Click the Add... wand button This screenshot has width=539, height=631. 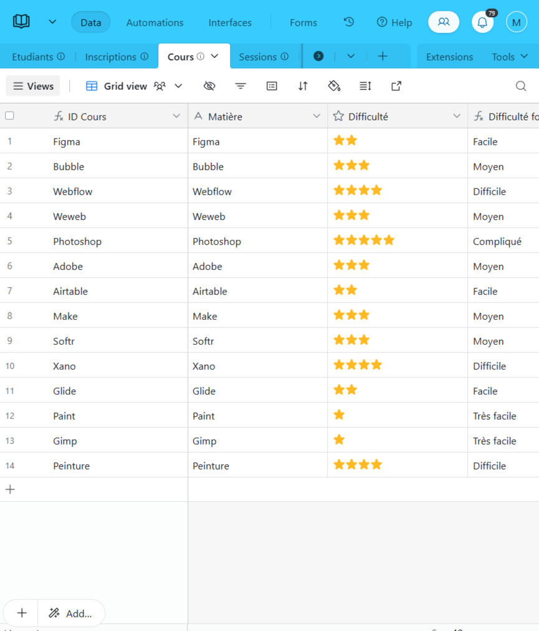(71, 614)
